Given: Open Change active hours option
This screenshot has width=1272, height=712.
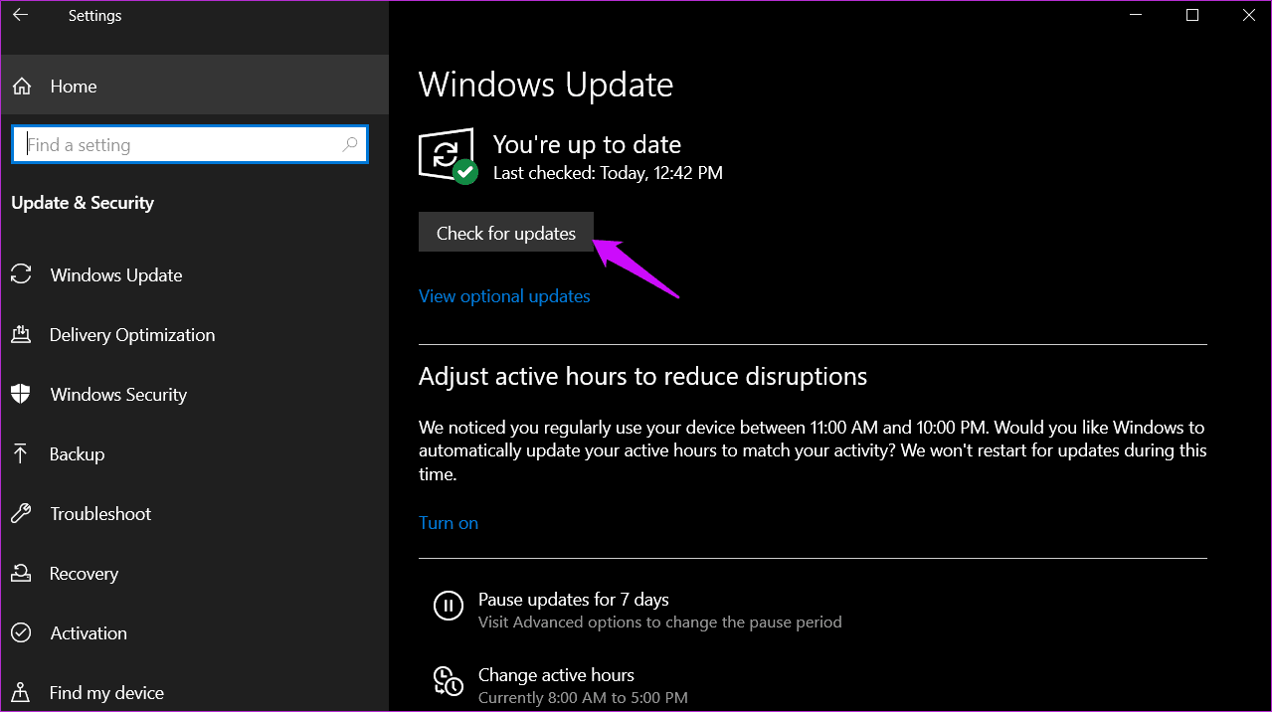Looking at the screenshot, I should (556, 675).
